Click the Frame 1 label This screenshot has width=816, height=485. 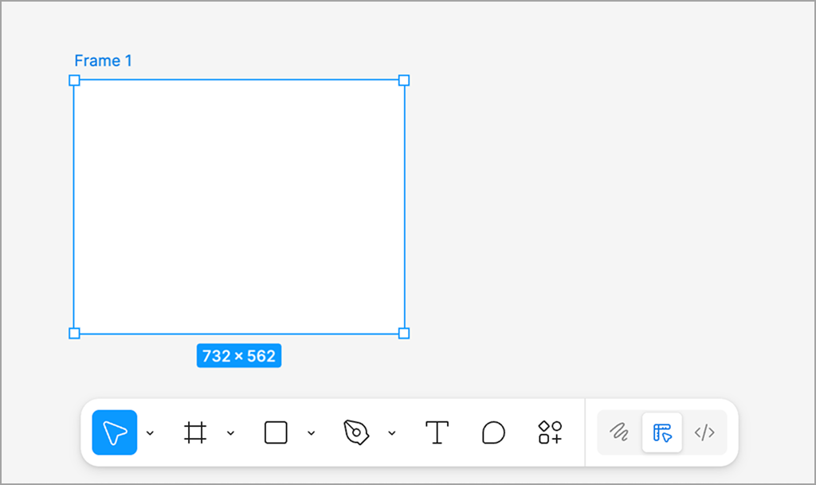point(103,61)
